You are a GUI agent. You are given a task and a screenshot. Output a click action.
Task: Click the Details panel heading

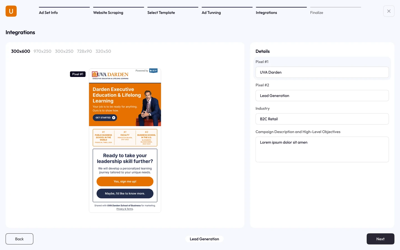(262, 51)
